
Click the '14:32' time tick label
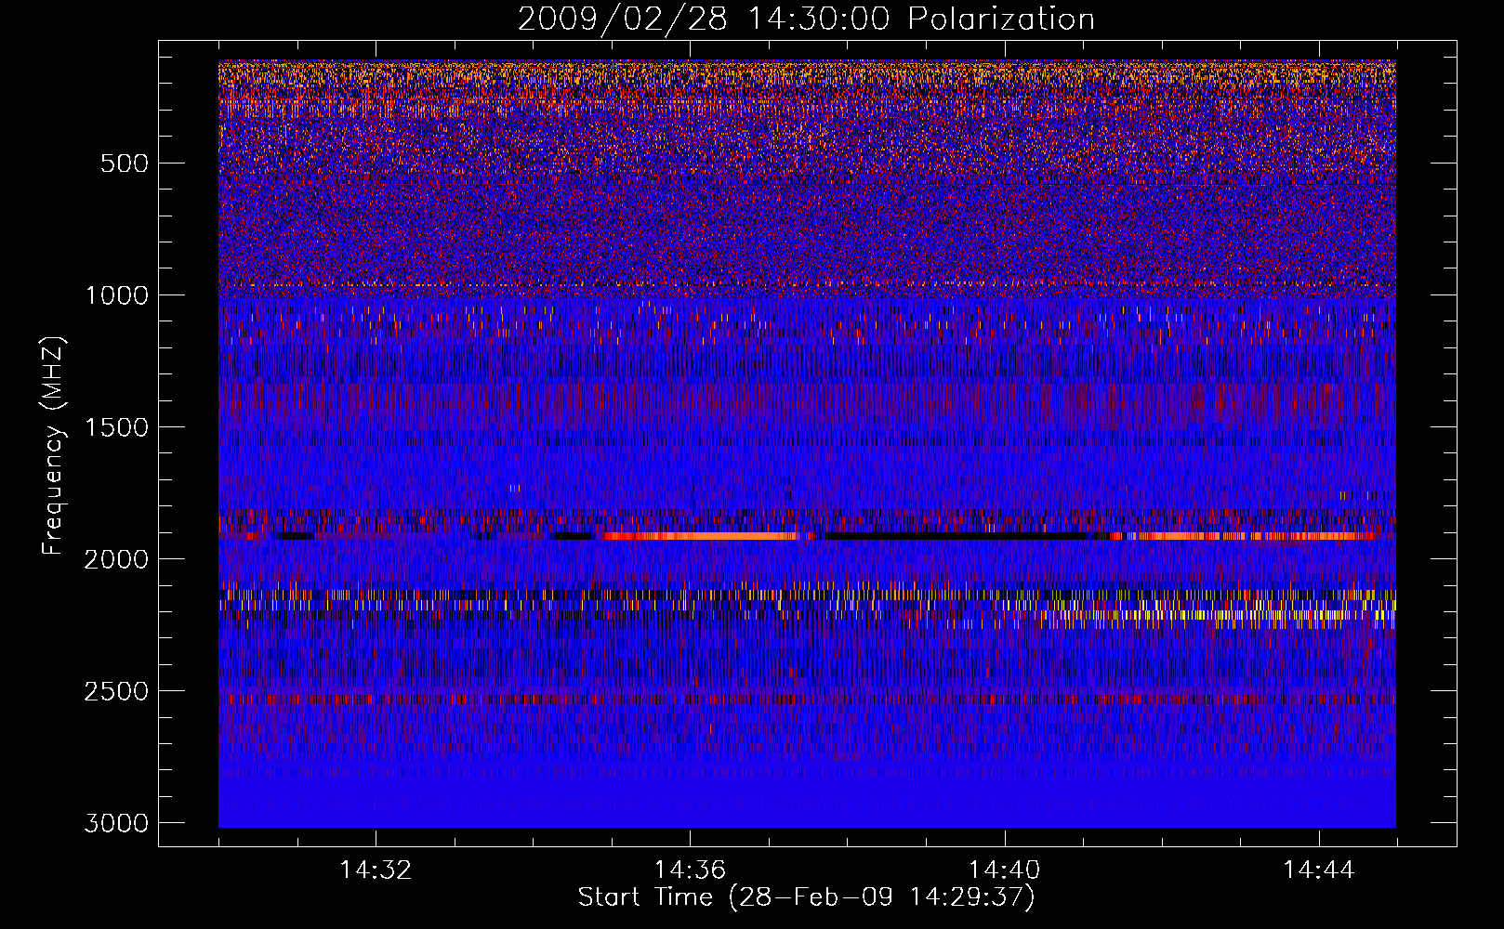coord(376,870)
